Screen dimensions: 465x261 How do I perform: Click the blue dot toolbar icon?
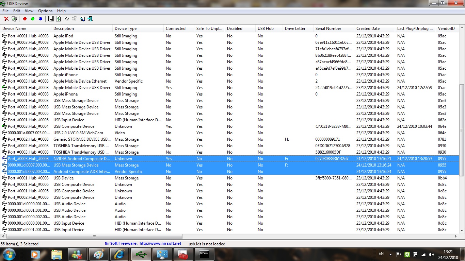pos(41,19)
